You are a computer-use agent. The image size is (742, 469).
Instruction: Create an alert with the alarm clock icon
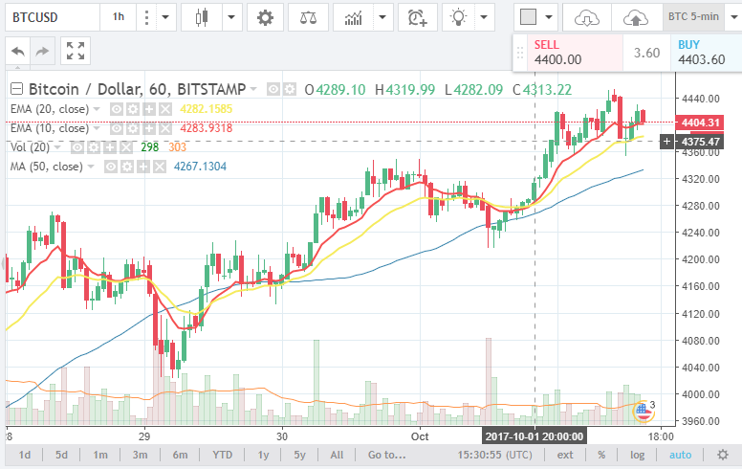417,17
